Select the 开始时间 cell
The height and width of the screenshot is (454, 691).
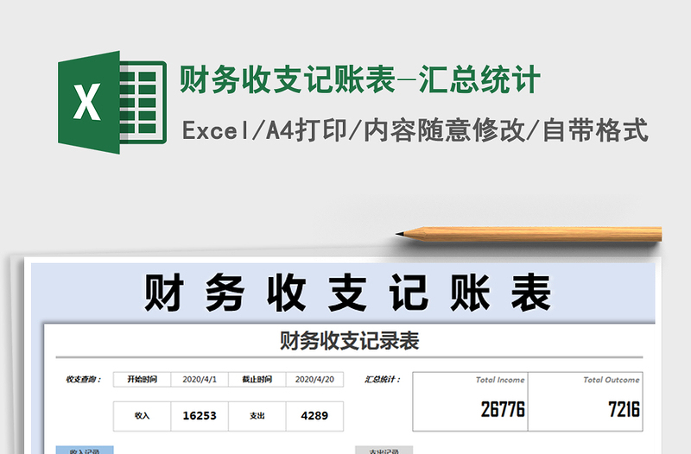[142, 379]
